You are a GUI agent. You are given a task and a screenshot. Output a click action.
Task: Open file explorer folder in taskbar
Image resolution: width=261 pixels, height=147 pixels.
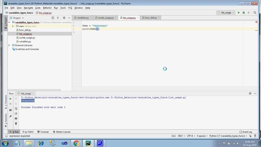point(29,143)
